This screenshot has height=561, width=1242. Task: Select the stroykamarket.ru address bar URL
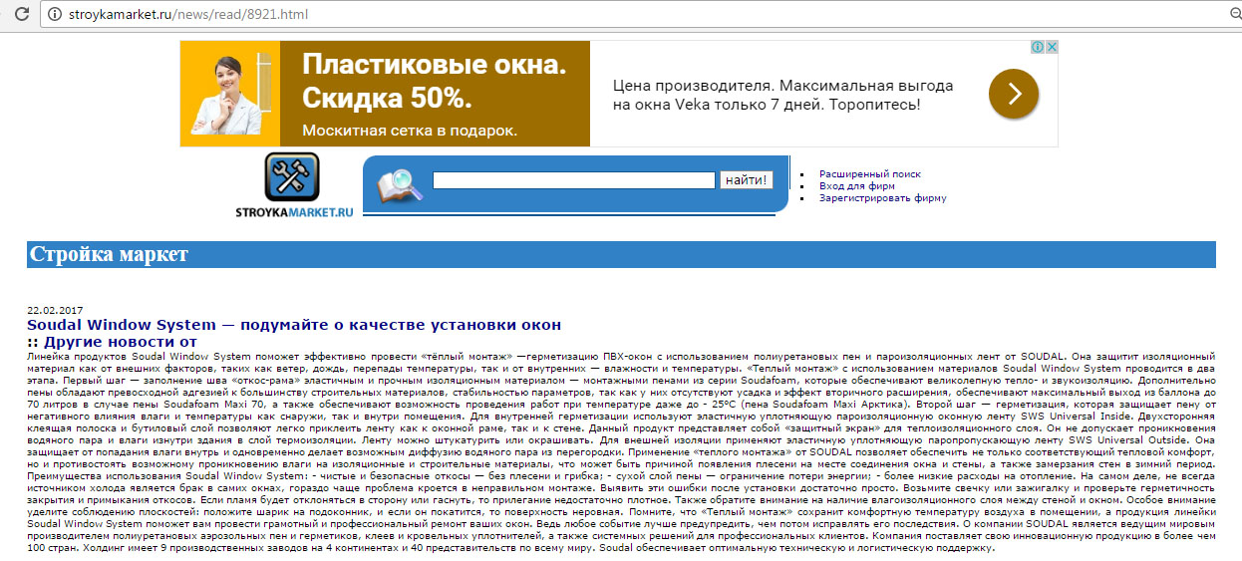(187, 15)
